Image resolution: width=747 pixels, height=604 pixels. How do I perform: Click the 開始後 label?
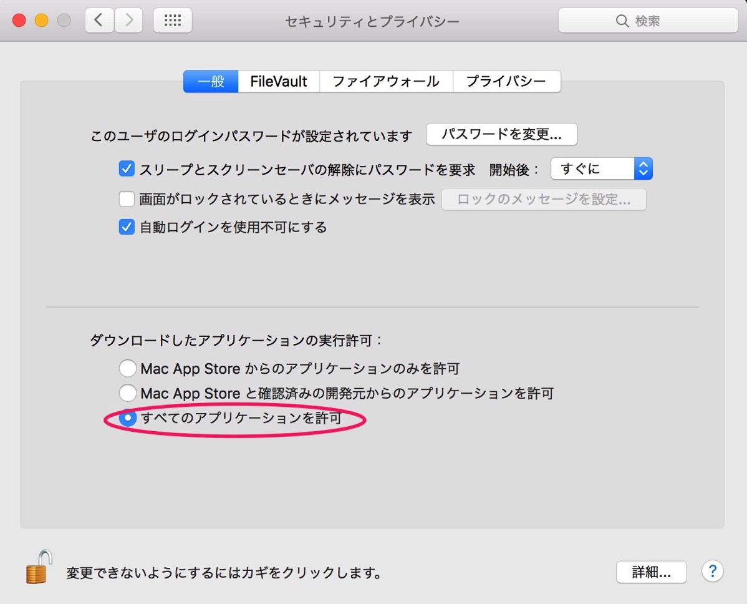click(514, 170)
